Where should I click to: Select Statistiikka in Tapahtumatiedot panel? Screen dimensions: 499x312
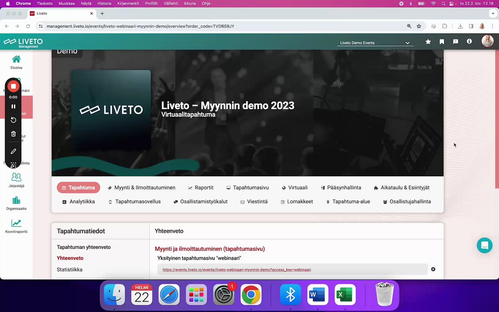(x=70, y=269)
